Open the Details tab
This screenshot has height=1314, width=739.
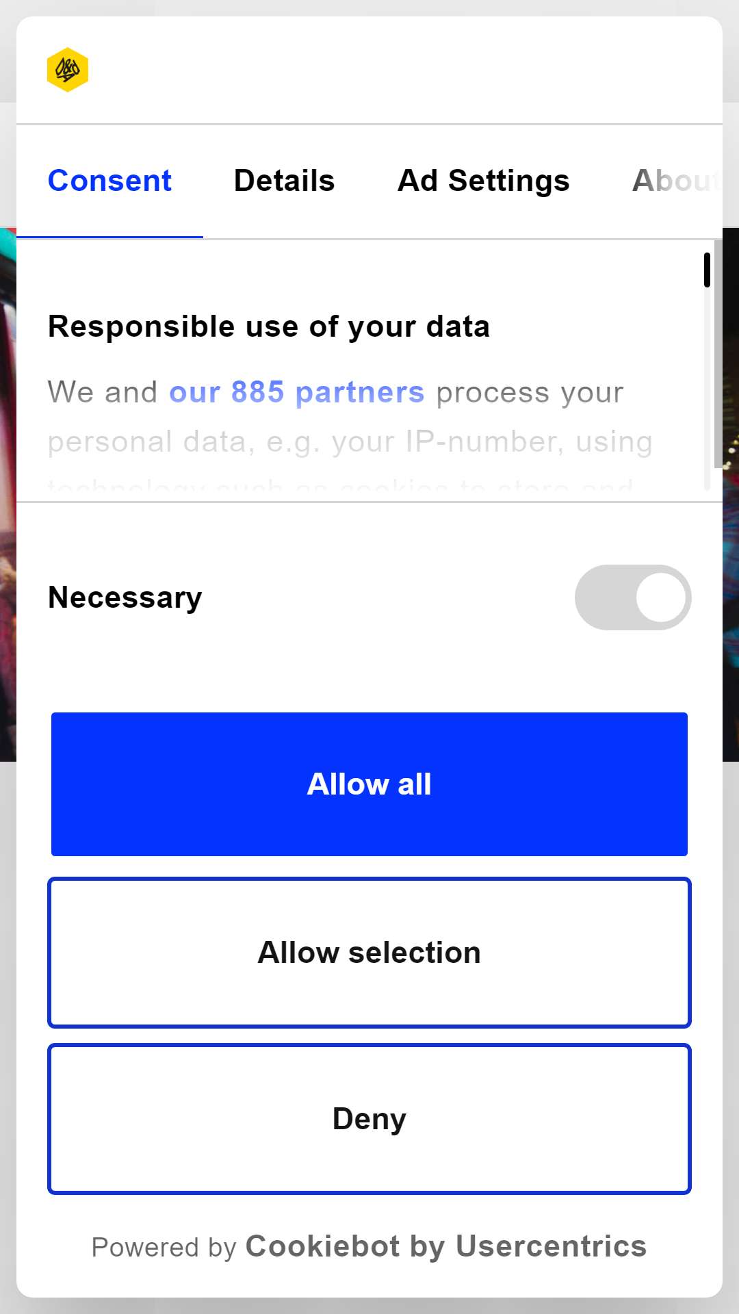pos(284,181)
